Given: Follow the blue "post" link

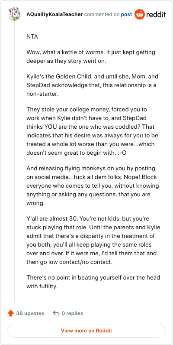Looking at the screenshot, I should pos(126,15).
